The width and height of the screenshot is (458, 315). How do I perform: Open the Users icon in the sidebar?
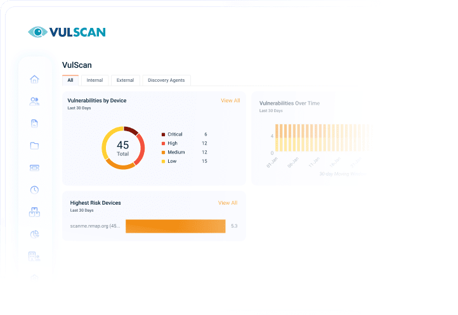point(34,101)
